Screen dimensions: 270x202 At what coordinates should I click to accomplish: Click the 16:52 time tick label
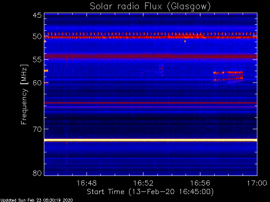click(143, 183)
